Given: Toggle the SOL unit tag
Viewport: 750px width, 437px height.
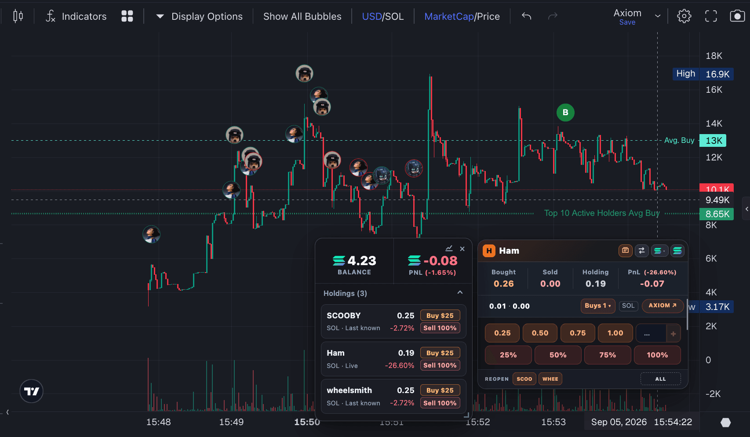Looking at the screenshot, I should [628, 306].
